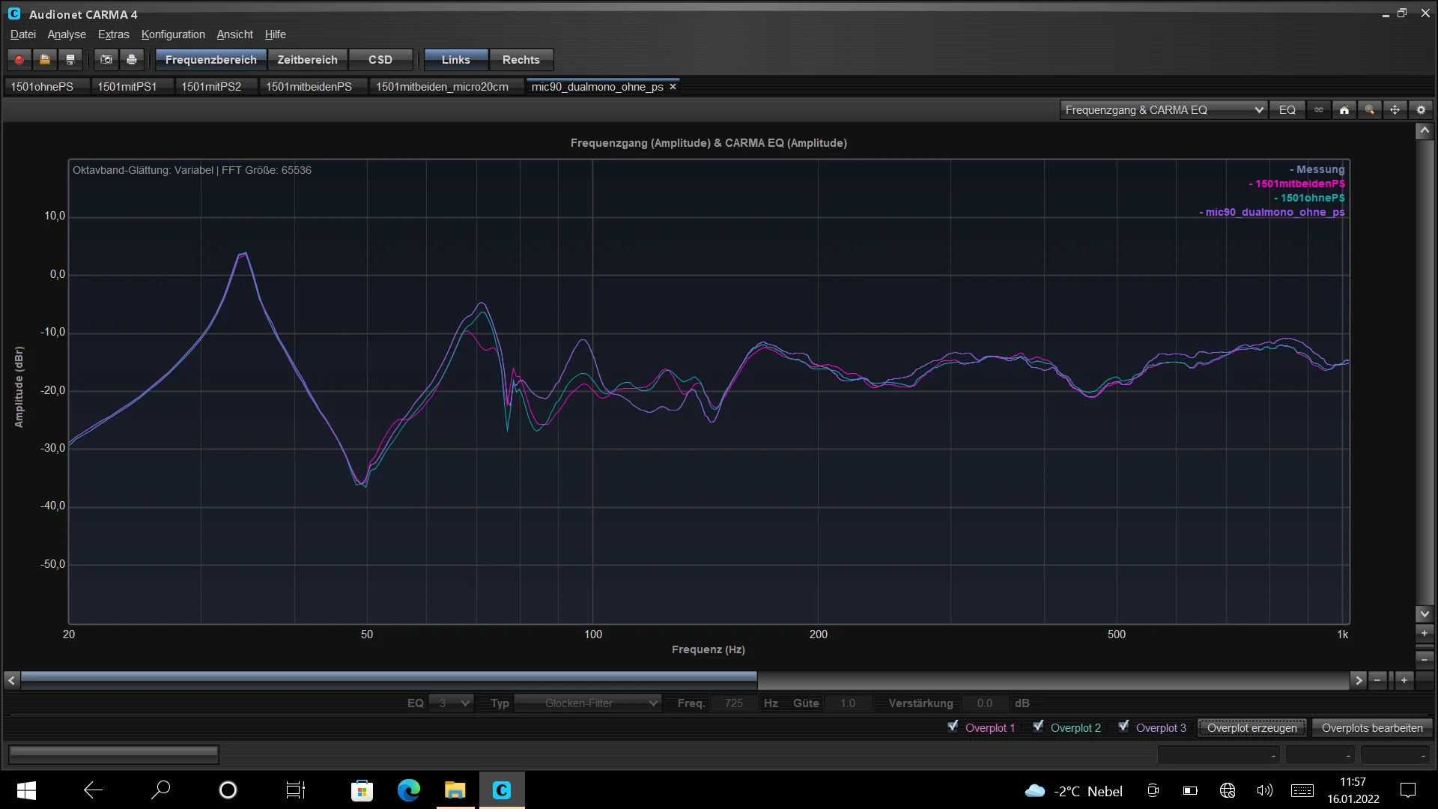Toggle Overplot 1 checkbox

(953, 726)
